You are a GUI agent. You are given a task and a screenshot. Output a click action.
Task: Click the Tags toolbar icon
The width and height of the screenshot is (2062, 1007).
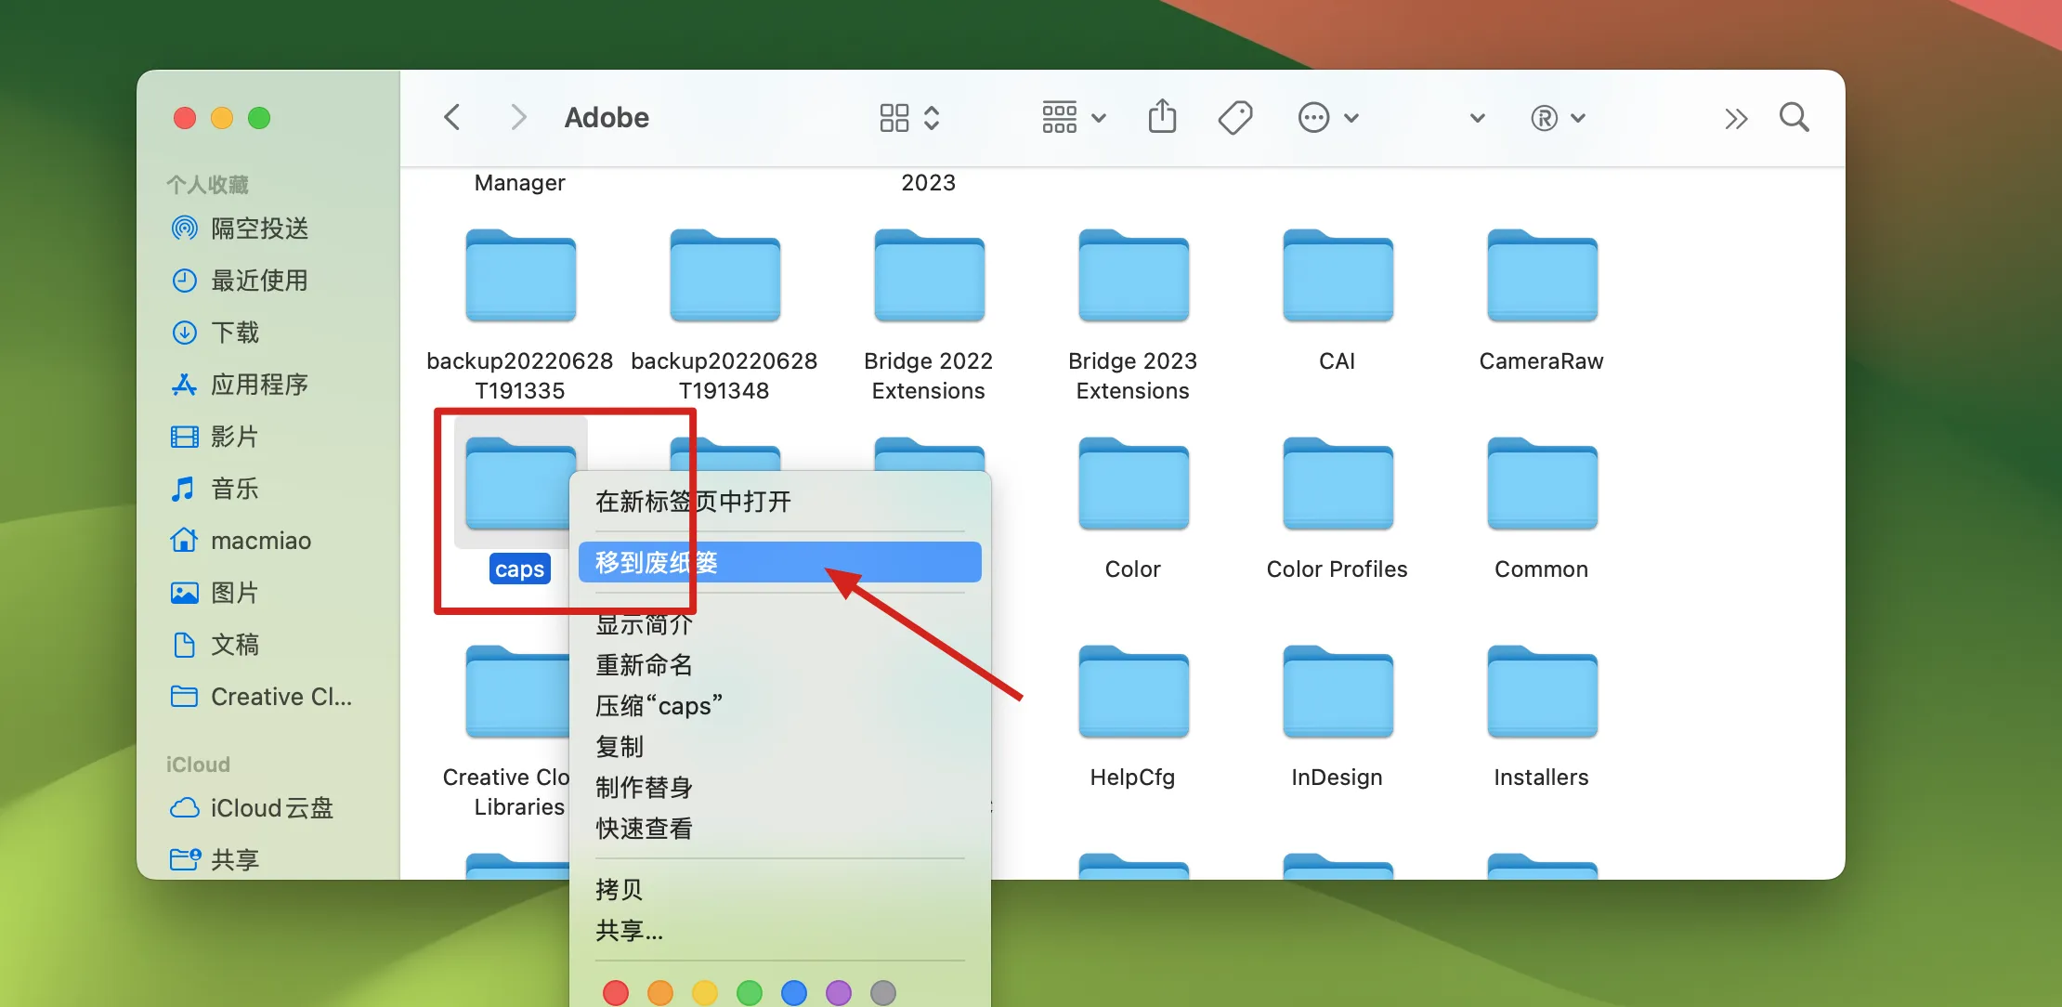click(x=1235, y=118)
